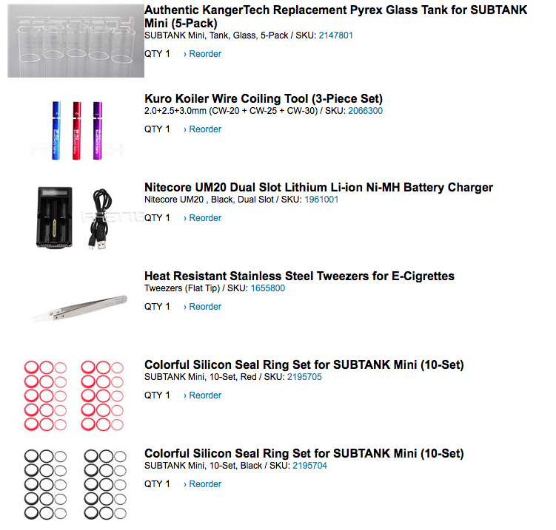
Task: Open SKU 2195704 link
Action: (x=309, y=466)
